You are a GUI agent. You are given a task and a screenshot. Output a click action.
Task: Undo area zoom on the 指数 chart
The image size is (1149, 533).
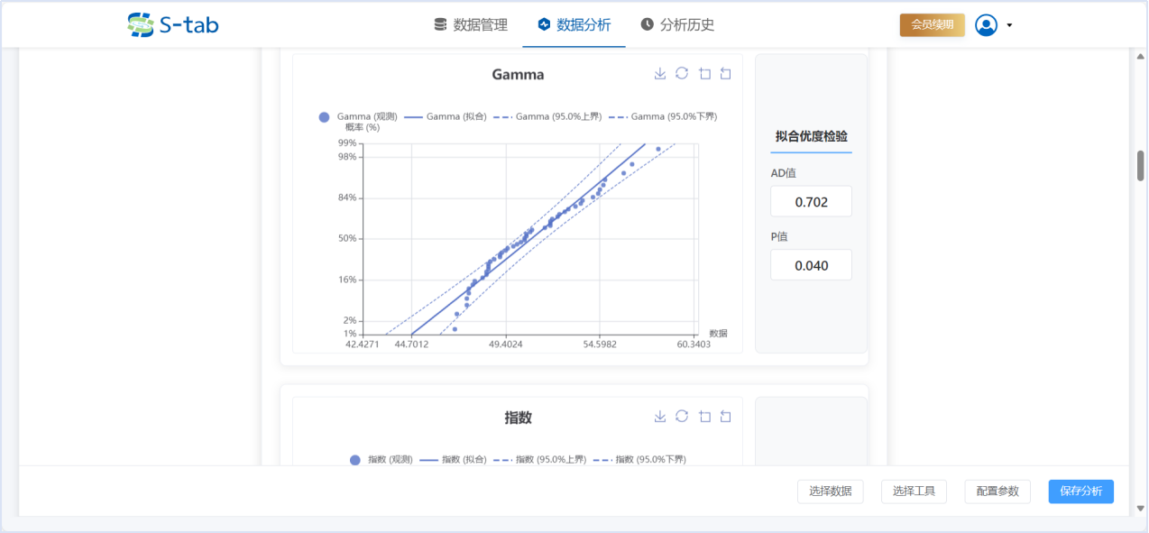(725, 416)
